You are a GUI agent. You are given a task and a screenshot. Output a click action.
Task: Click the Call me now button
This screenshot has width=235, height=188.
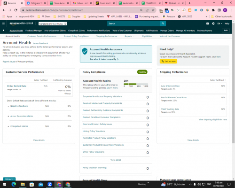coord(168,61)
